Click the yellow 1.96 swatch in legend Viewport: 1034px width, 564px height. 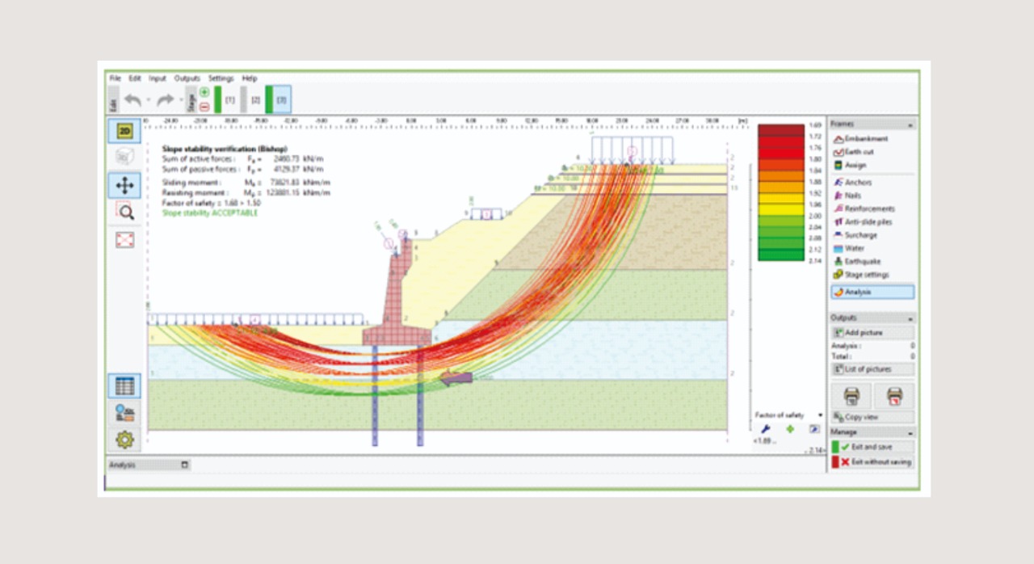coord(780,207)
